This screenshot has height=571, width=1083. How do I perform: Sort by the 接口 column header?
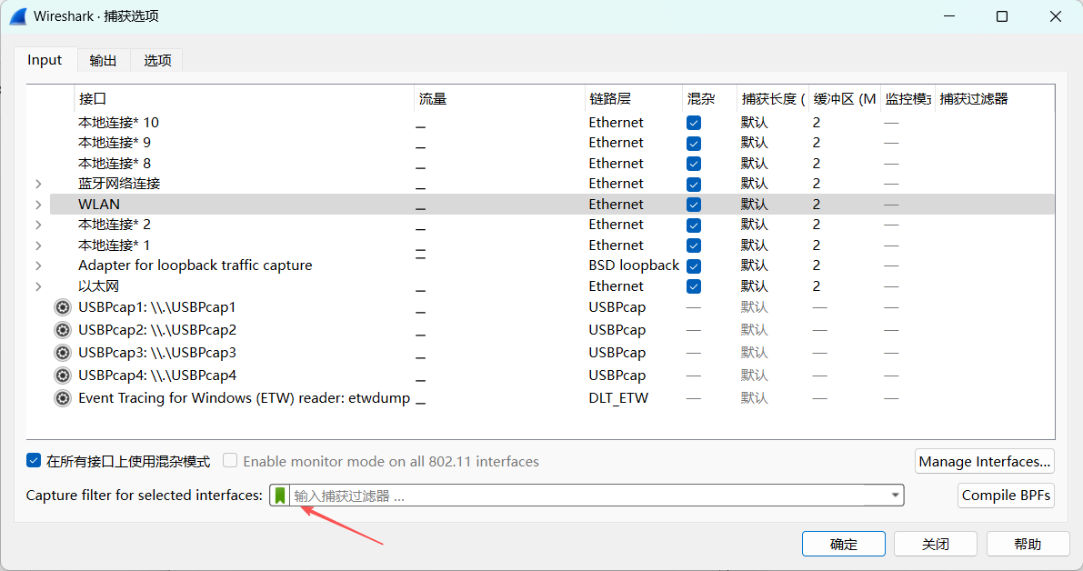click(243, 99)
